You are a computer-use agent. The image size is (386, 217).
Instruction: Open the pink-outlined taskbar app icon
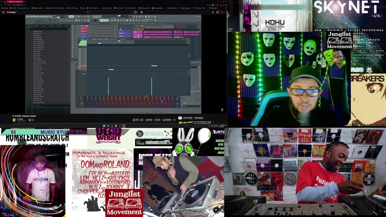tap(124, 126)
